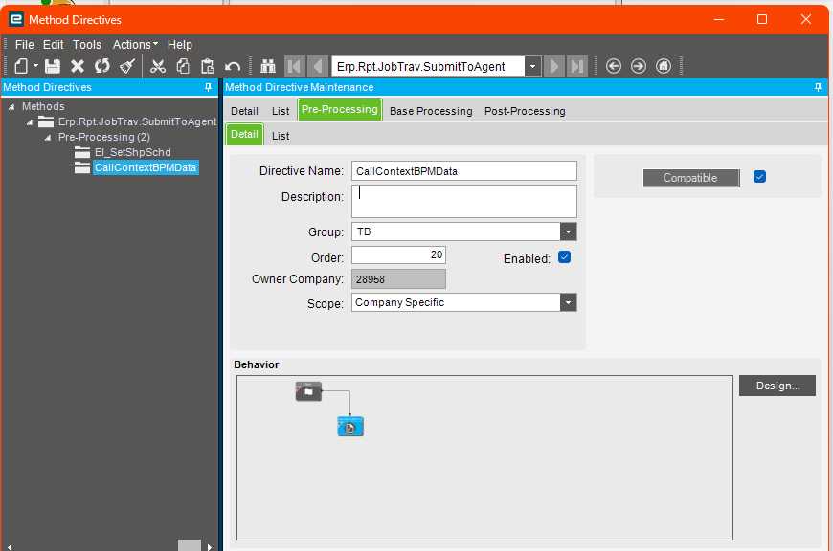Select the green Detail sub-tab
833x551 pixels.
(x=244, y=134)
